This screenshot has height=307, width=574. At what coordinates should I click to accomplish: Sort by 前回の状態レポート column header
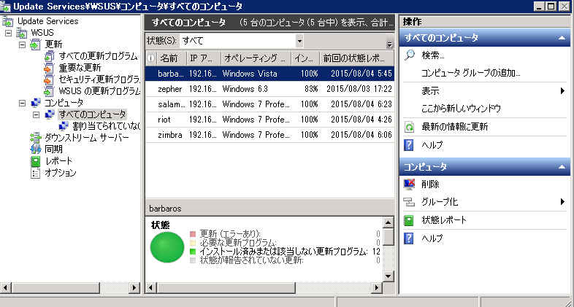point(357,58)
